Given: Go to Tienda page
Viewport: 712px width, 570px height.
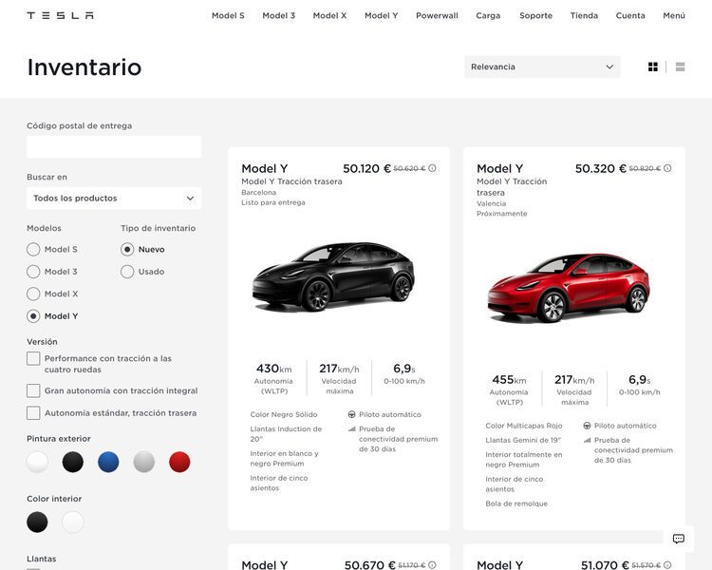Looking at the screenshot, I should point(584,15).
